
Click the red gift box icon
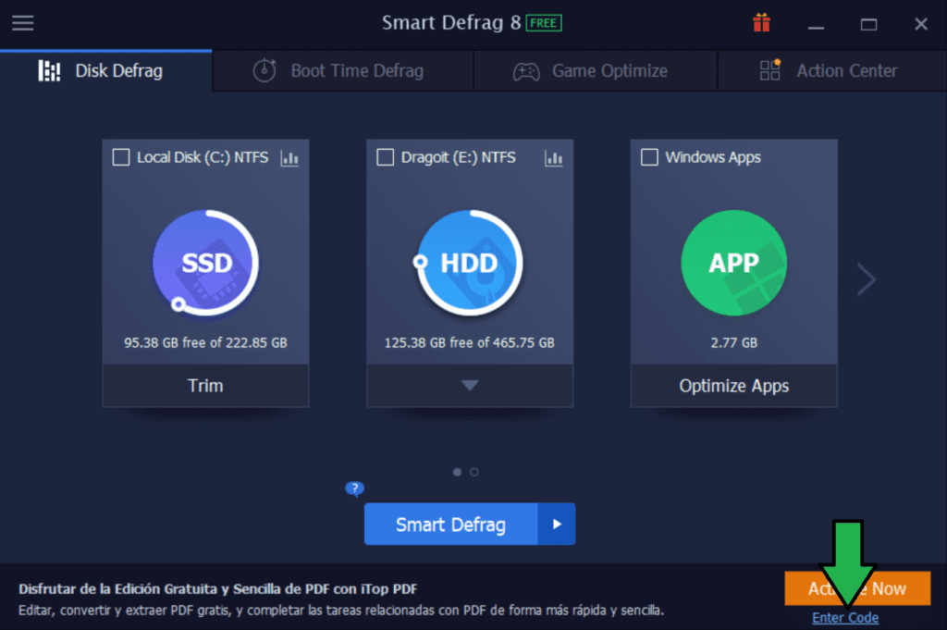(762, 23)
